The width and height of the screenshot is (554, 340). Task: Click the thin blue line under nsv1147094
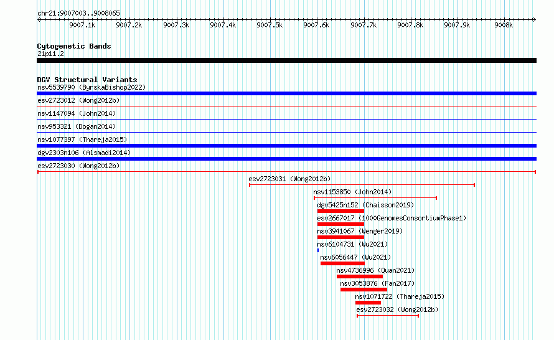coord(286,119)
